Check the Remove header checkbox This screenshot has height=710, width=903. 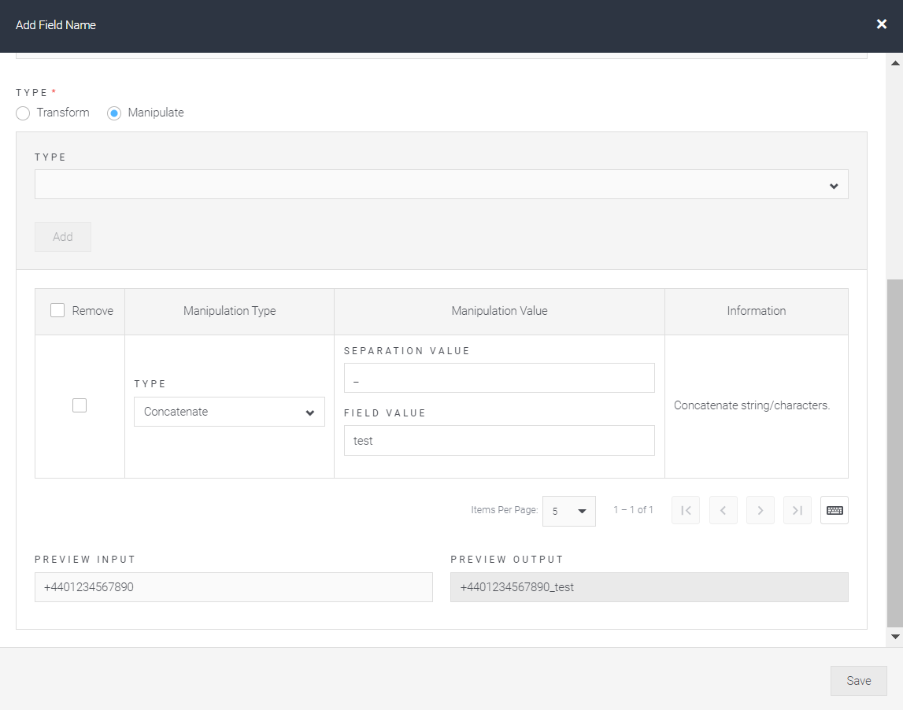coord(57,310)
